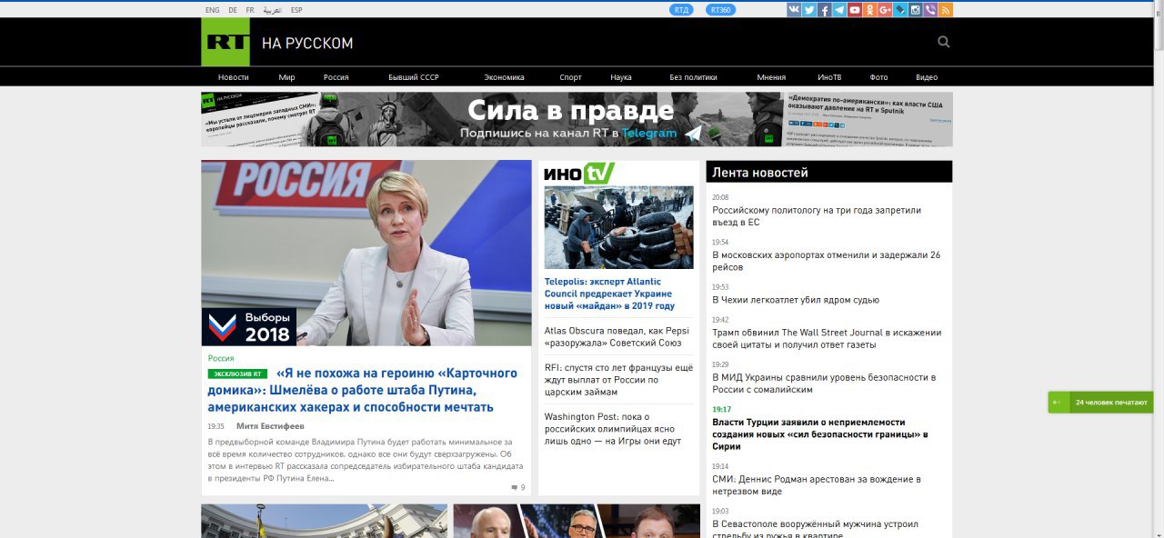Open the YouTube icon in top bar

click(855, 10)
